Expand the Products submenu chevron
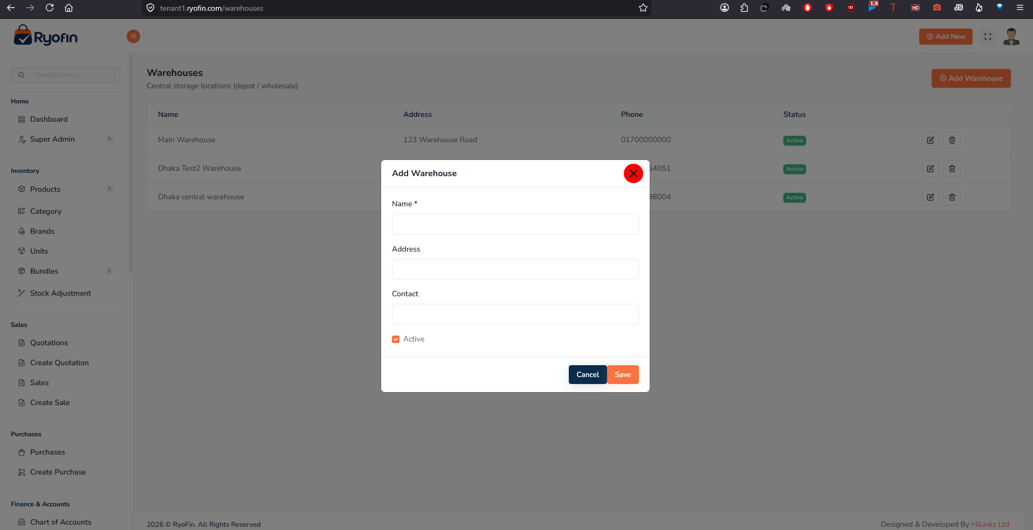Screen dimensions: 1033x530 [x=109, y=189]
